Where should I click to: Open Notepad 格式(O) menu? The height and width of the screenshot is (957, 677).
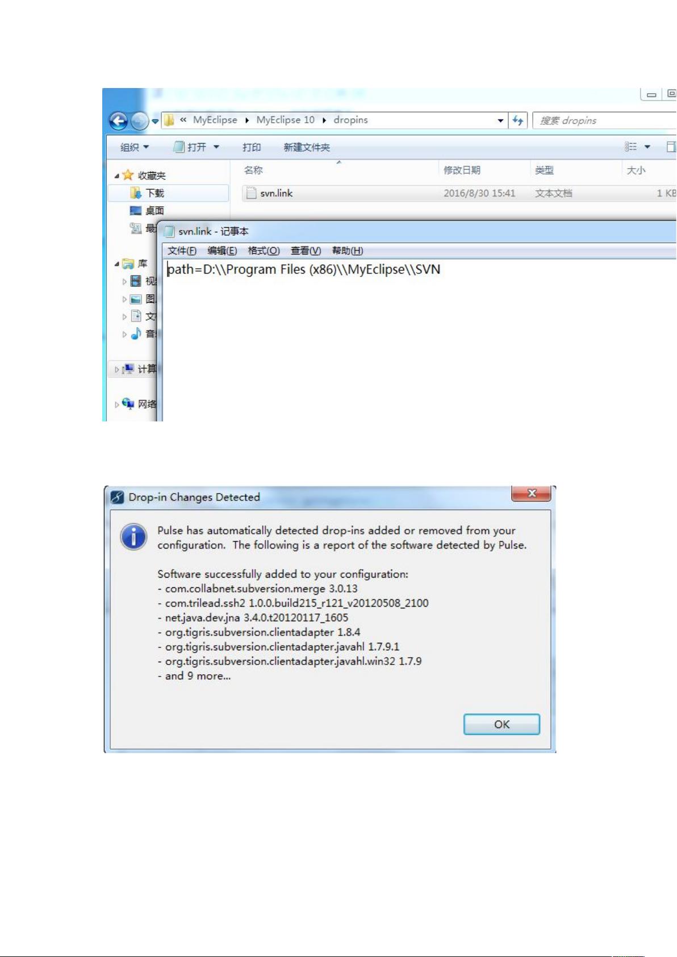click(264, 250)
